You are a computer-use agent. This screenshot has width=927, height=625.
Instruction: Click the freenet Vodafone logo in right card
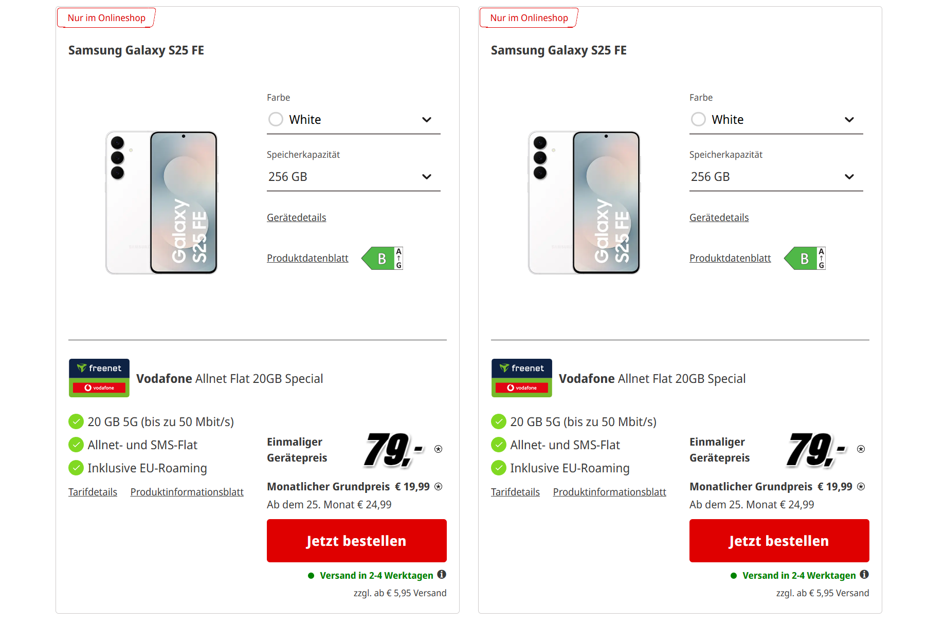pyautogui.click(x=522, y=378)
